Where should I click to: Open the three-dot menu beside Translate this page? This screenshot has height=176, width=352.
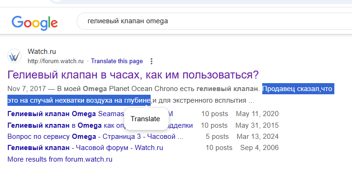pos(152,61)
